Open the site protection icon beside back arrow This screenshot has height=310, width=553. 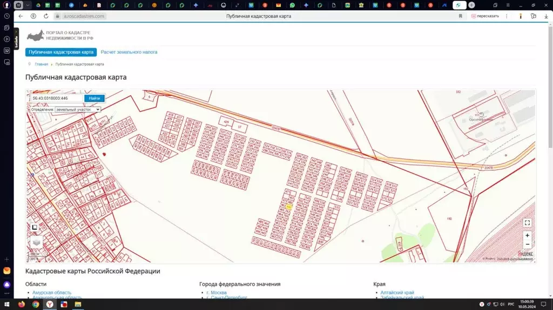click(33, 16)
